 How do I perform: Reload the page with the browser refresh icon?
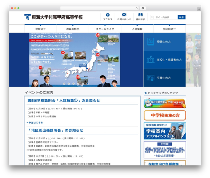(136, 8)
